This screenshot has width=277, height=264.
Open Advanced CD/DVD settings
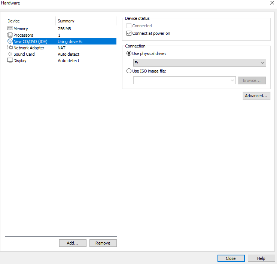(256, 96)
